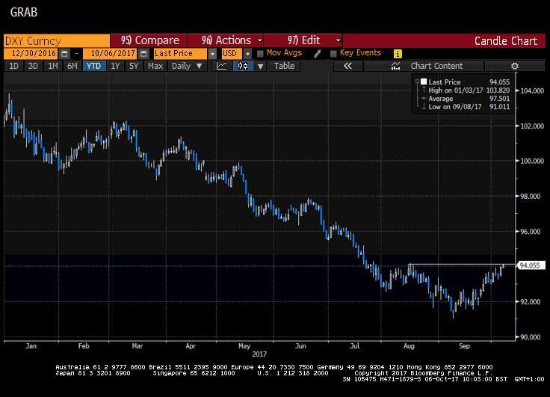Viewport: 550px width, 397px height.
Task: Click the DXY Curncy security field
Action: (57, 40)
